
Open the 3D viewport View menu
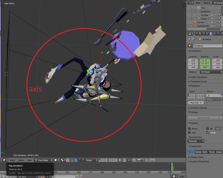pos(12,160)
